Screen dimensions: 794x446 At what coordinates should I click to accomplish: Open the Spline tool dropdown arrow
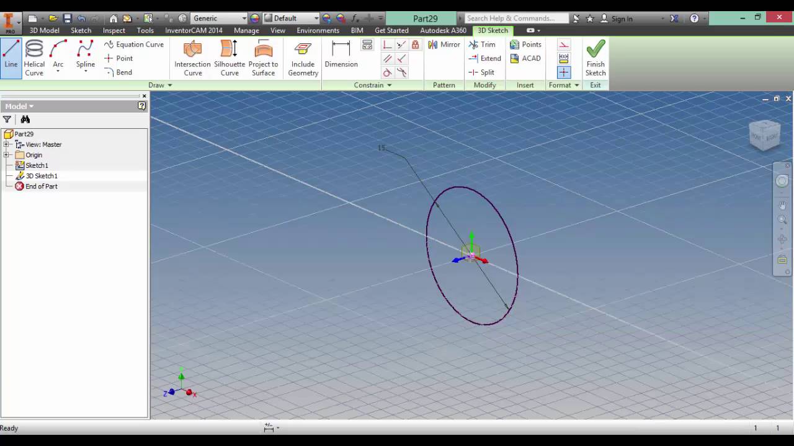86,72
